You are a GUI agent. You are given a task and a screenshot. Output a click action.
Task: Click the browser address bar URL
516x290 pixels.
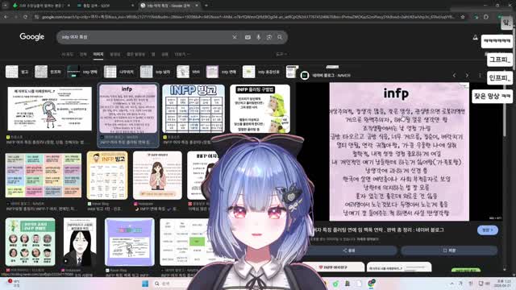point(248,17)
